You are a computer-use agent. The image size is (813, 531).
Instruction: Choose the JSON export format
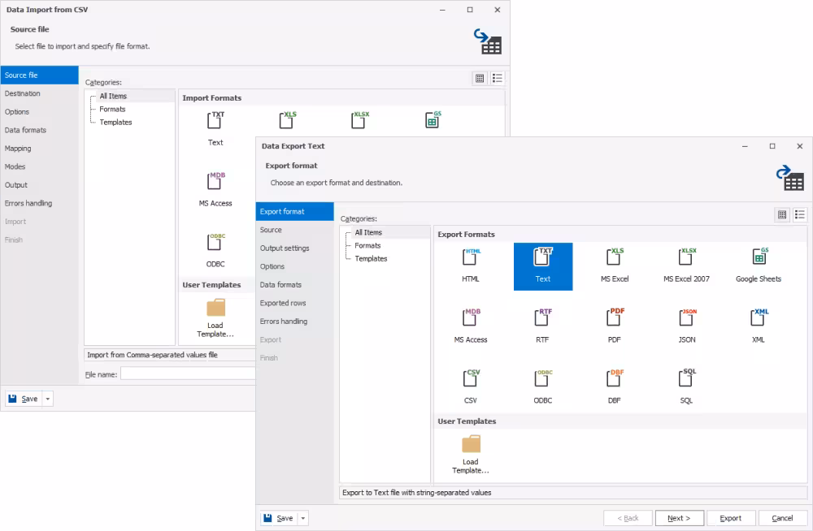click(x=686, y=326)
